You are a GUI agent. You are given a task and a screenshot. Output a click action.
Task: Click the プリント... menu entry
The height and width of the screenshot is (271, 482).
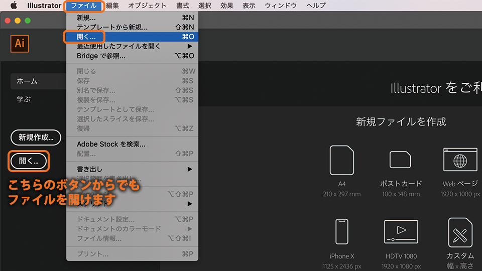pyautogui.click(x=132, y=254)
